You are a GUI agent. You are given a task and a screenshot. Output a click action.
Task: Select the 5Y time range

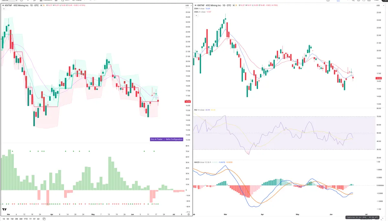pyautogui.click(x=34, y=219)
